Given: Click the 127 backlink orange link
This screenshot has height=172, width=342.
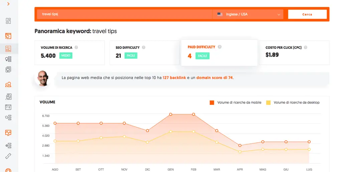Looking at the screenshot, I should point(174,77).
